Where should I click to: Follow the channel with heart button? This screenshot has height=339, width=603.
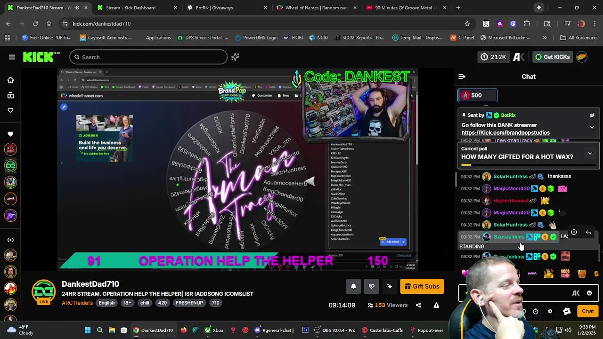371,286
